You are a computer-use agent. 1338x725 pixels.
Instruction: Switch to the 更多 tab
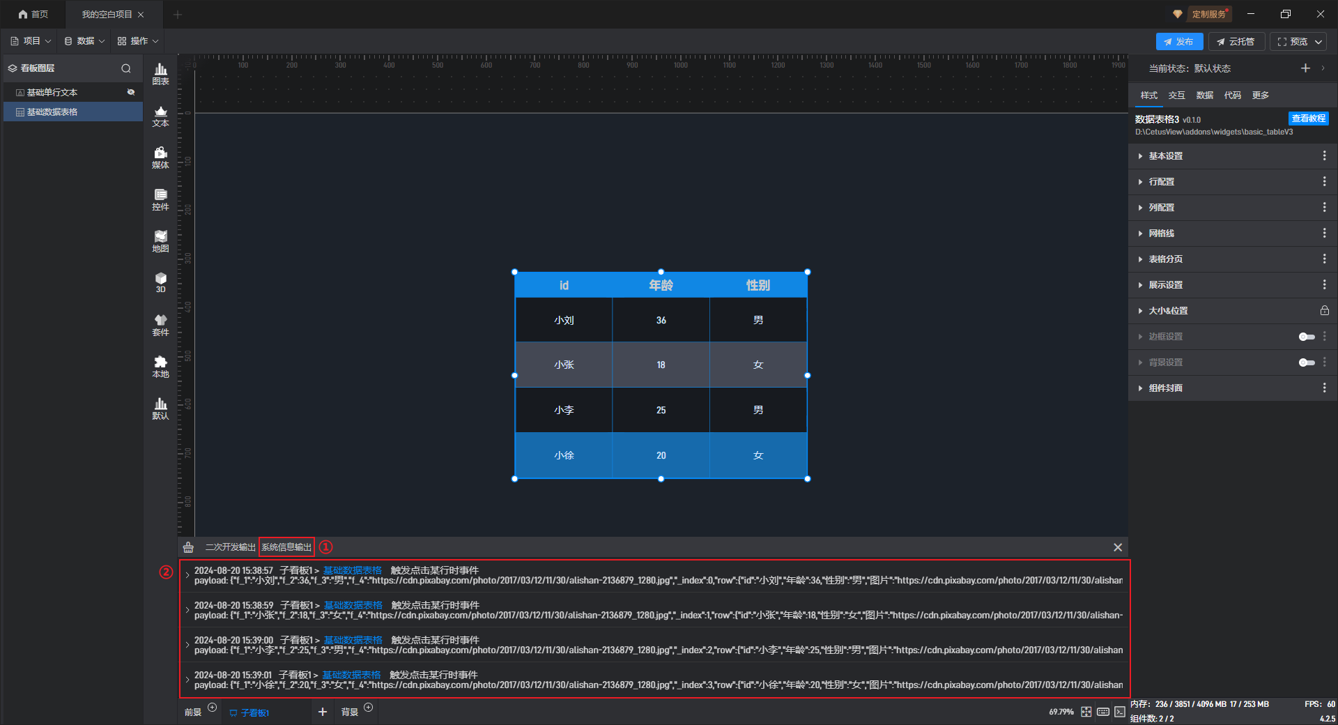coord(1260,96)
